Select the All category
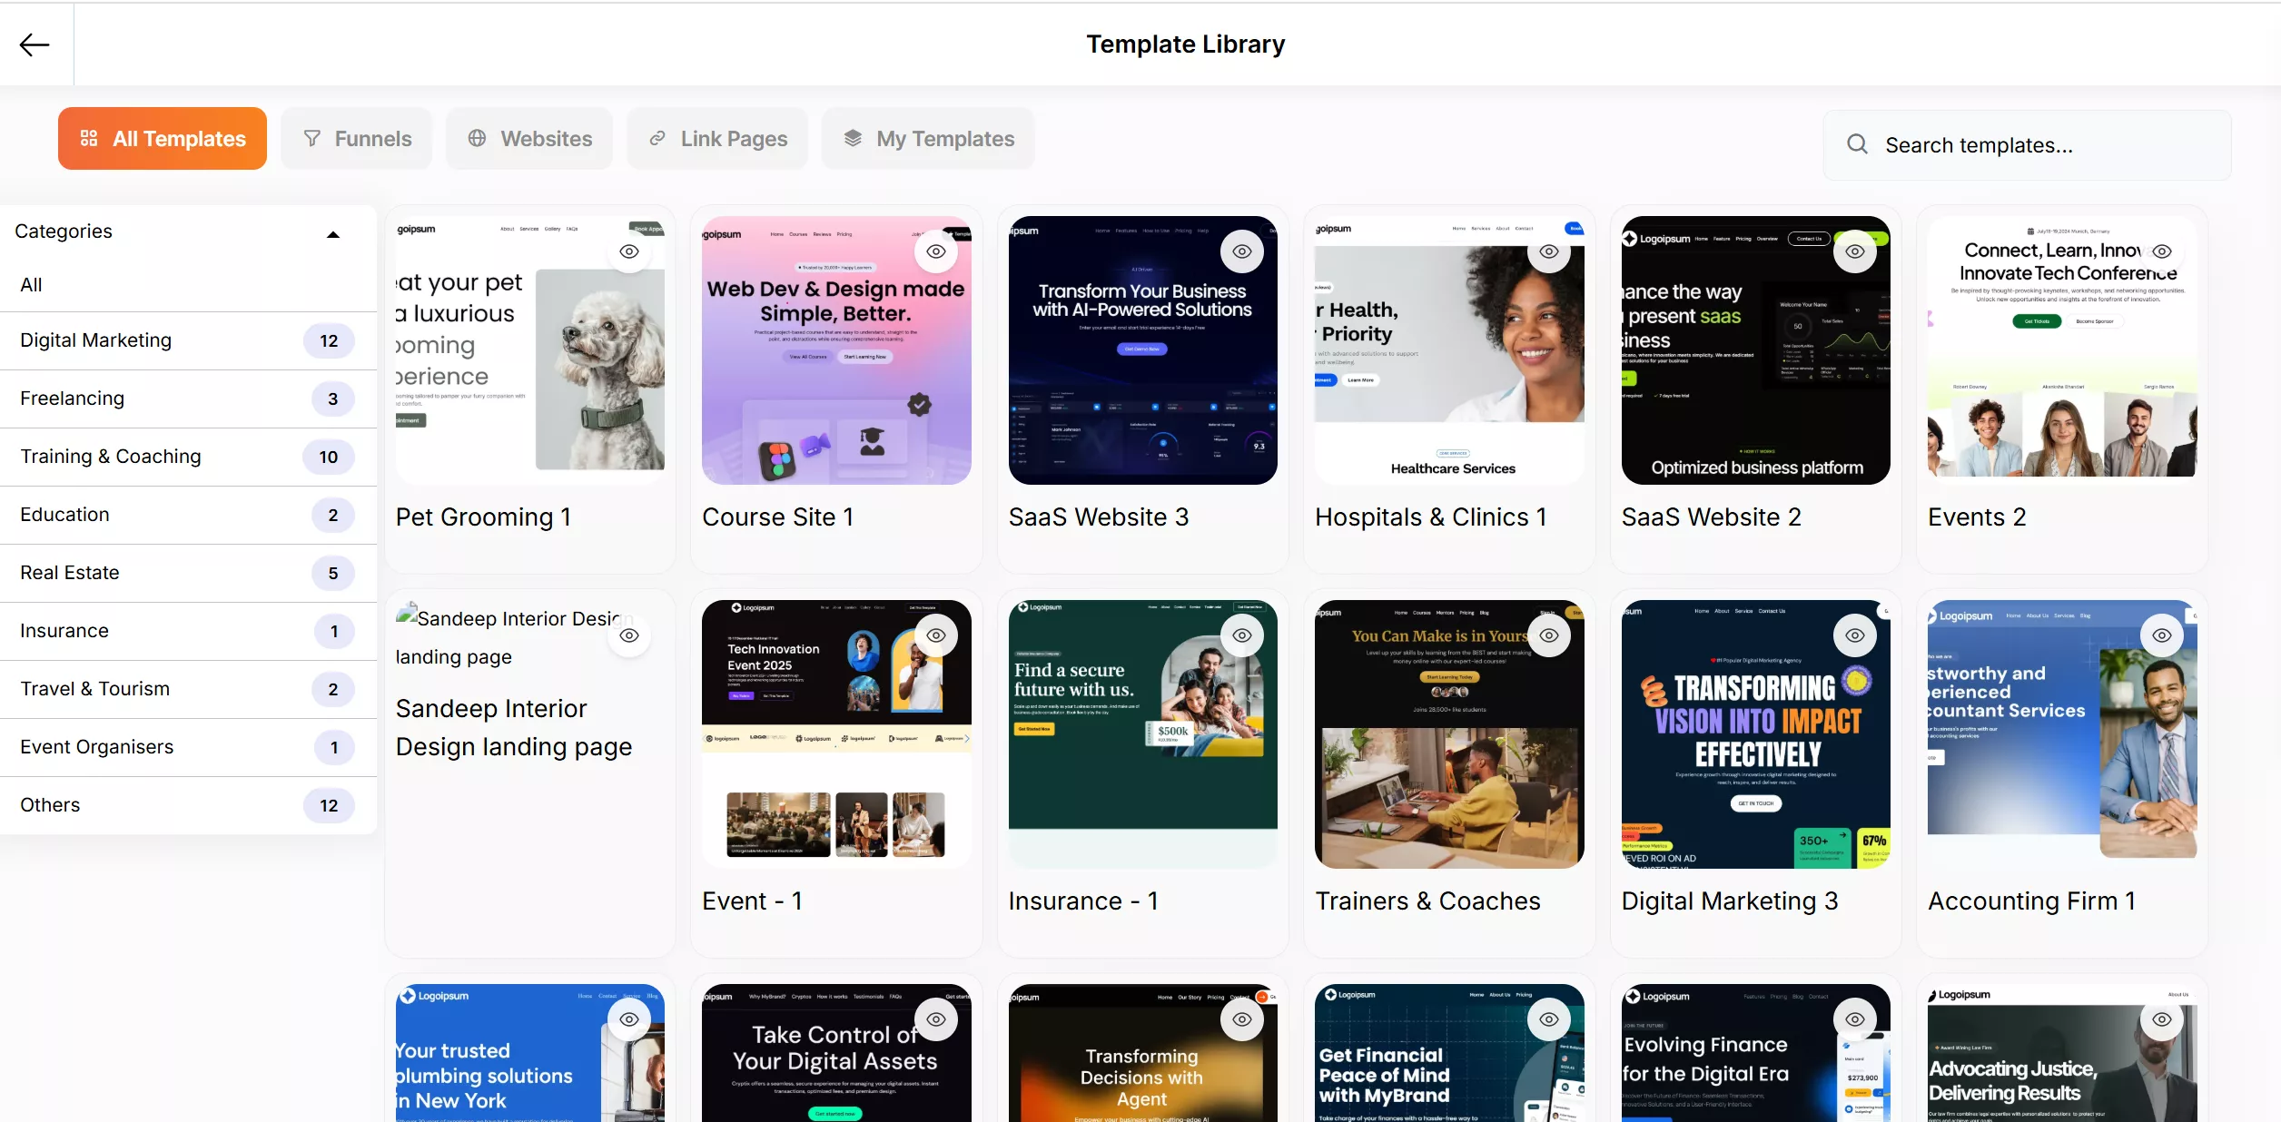 188,285
